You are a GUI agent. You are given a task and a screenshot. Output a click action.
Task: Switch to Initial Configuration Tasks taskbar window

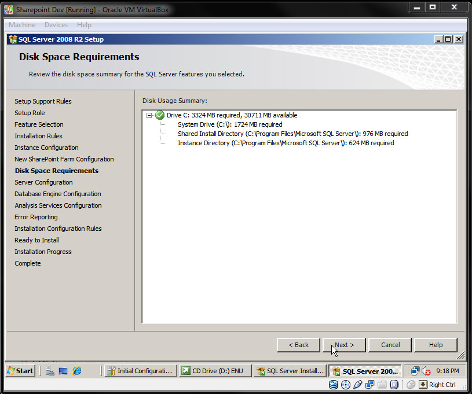coord(140,371)
